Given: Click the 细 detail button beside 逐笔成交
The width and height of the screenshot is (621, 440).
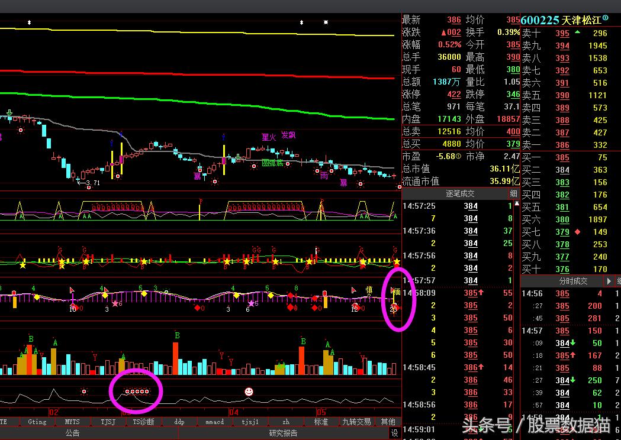Looking at the screenshot, I should (x=514, y=193).
